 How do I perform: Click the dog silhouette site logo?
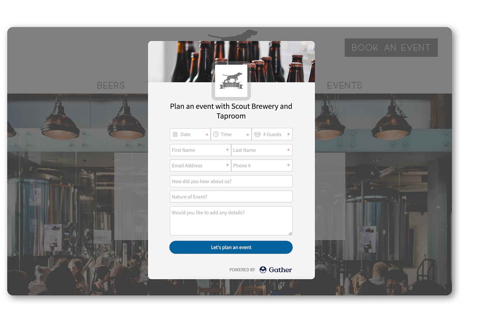pyautogui.click(x=233, y=35)
